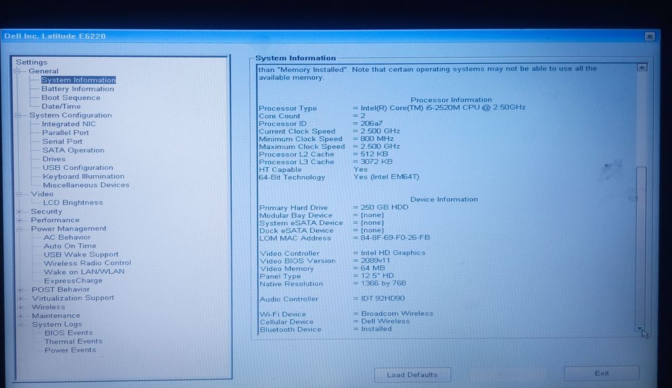This screenshot has width=672, height=388.
Task: Click the Primary Hard Drive value
Action: point(384,207)
